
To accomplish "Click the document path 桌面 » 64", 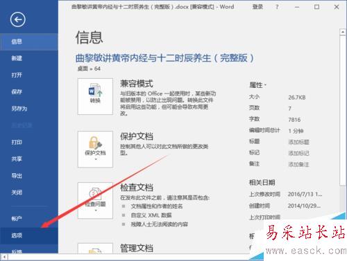I will (89, 69).
